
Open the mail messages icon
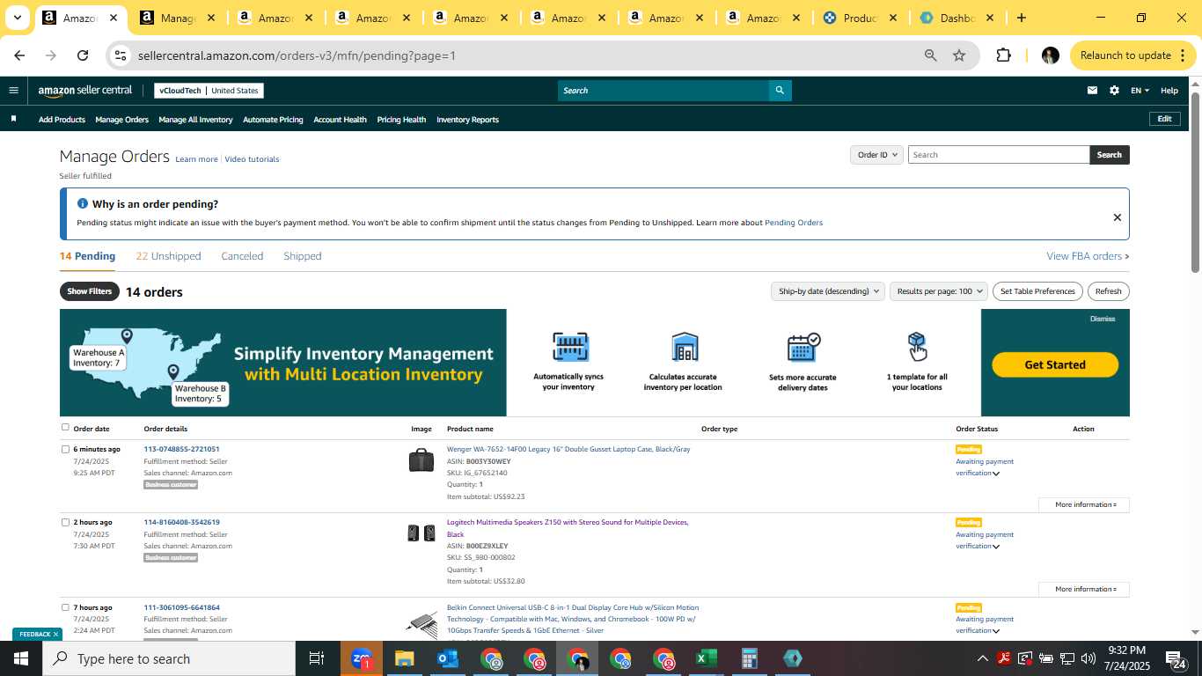tap(1092, 90)
